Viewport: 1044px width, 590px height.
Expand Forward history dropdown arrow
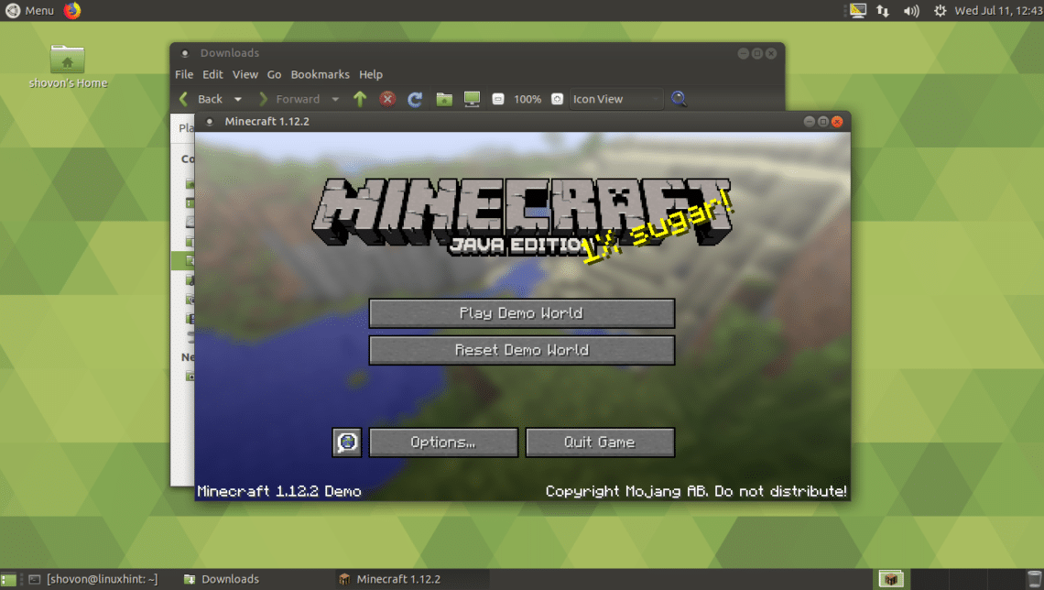pyautogui.click(x=335, y=99)
